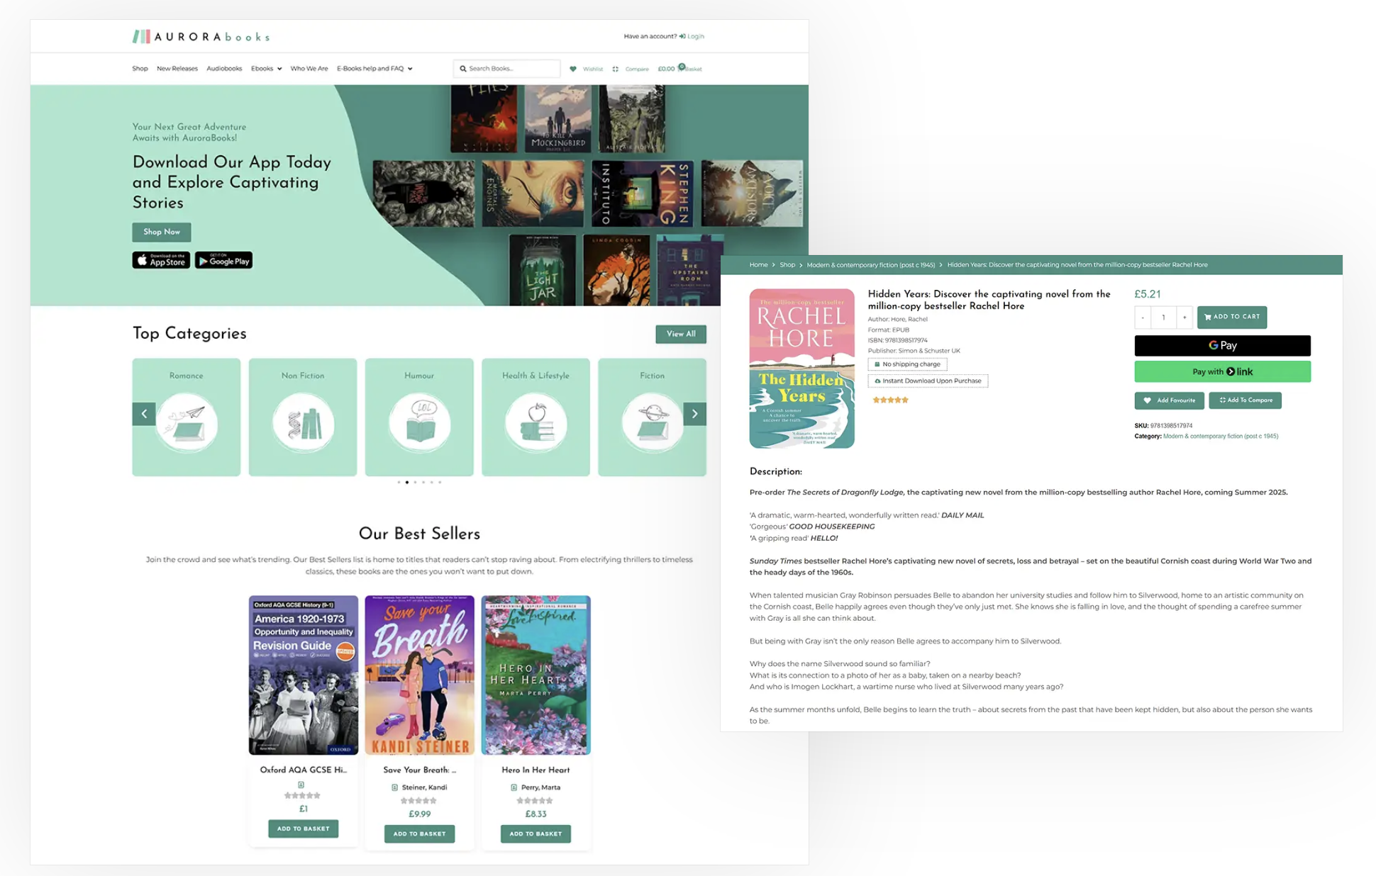Image resolution: width=1376 pixels, height=876 pixels.
Task: Go to next categories with right arrow
Action: coord(694,414)
